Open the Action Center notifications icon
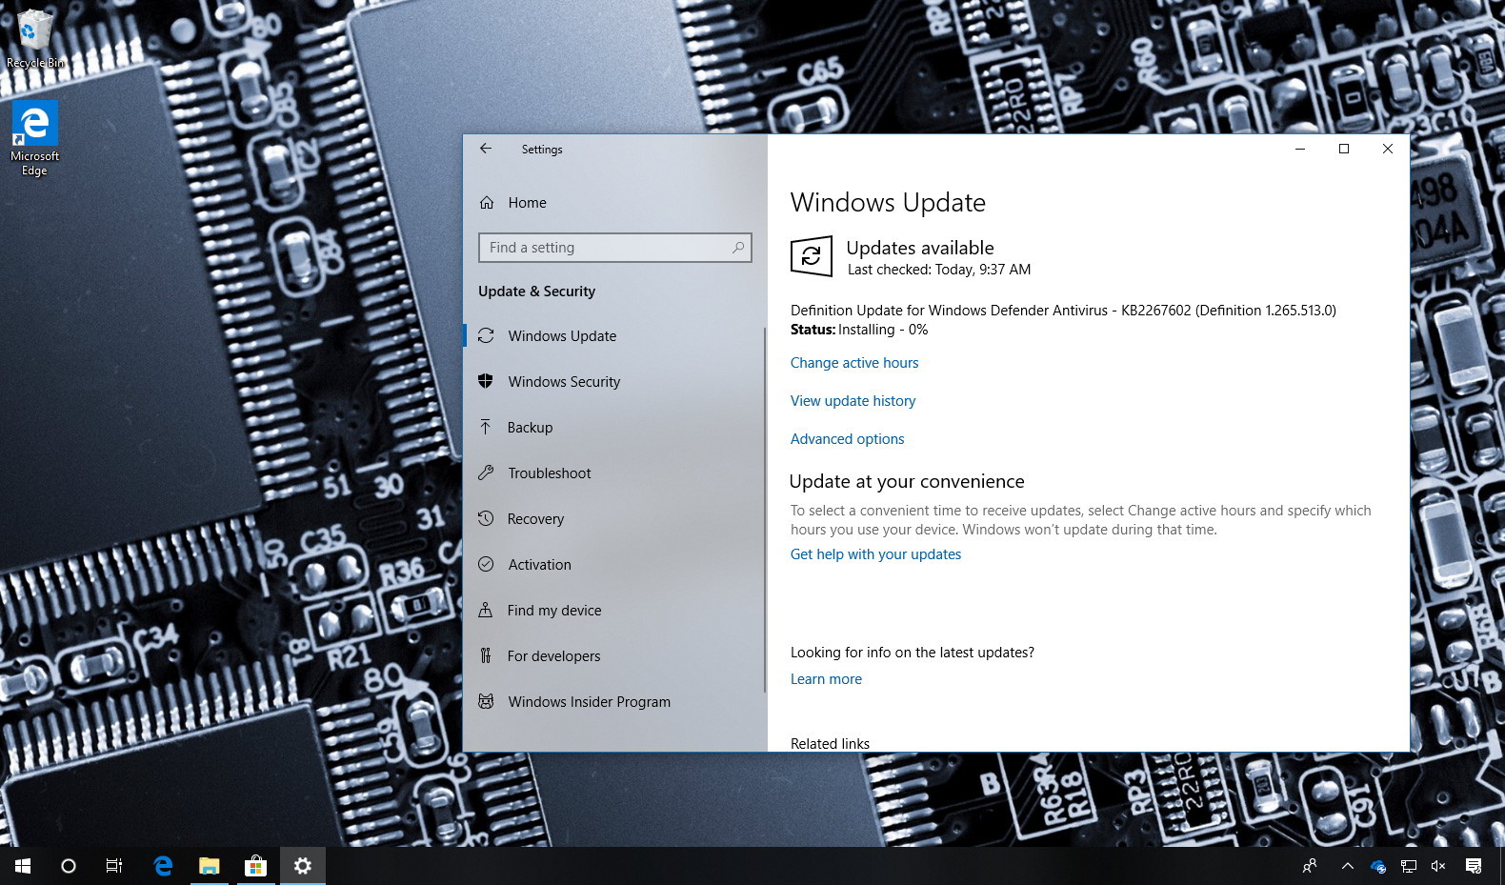Image resolution: width=1505 pixels, height=885 pixels. (1474, 866)
